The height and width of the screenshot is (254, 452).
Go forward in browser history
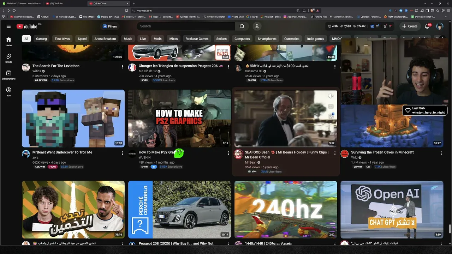(8, 11)
